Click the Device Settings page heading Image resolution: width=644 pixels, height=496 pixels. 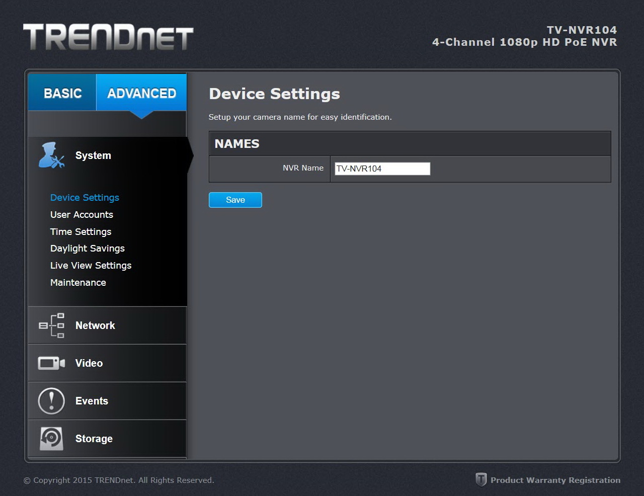pyautogui.click(x=274, y=94)
